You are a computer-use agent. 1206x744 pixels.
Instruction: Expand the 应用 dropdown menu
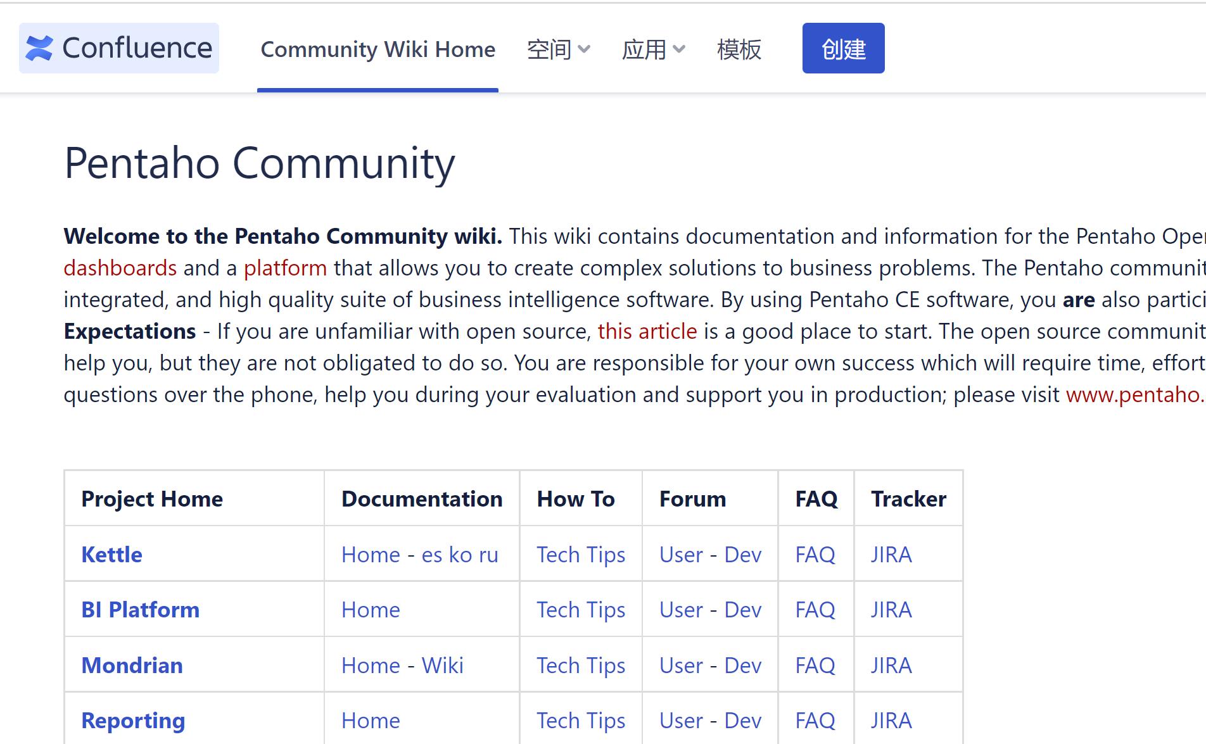tap(653, 49)
